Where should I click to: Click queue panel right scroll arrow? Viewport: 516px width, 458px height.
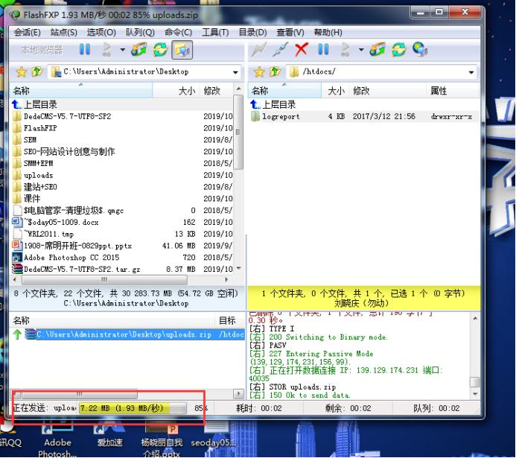point(238,393)
